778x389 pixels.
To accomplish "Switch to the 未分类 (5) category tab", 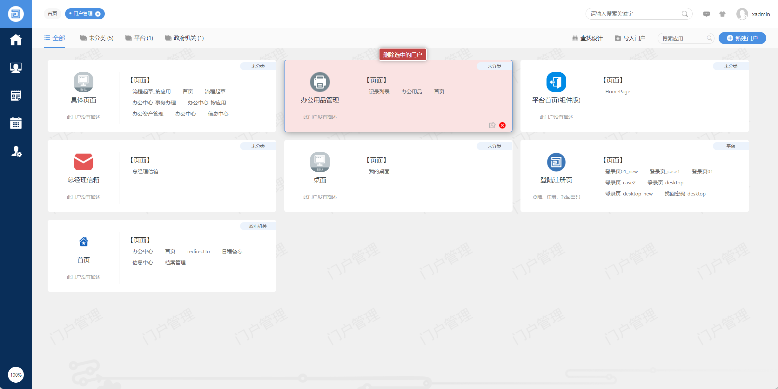I will tap(97, 38).
